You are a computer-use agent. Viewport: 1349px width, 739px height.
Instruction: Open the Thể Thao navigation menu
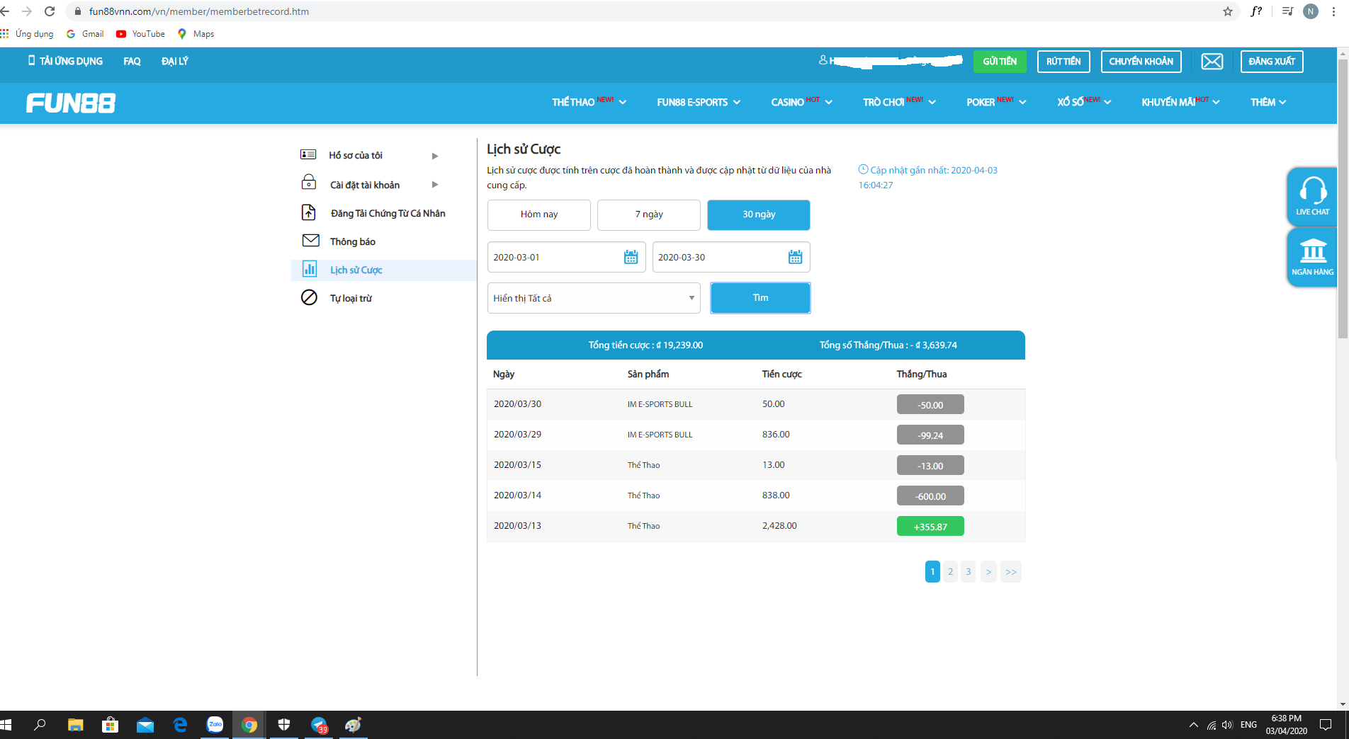click(589, 103)
